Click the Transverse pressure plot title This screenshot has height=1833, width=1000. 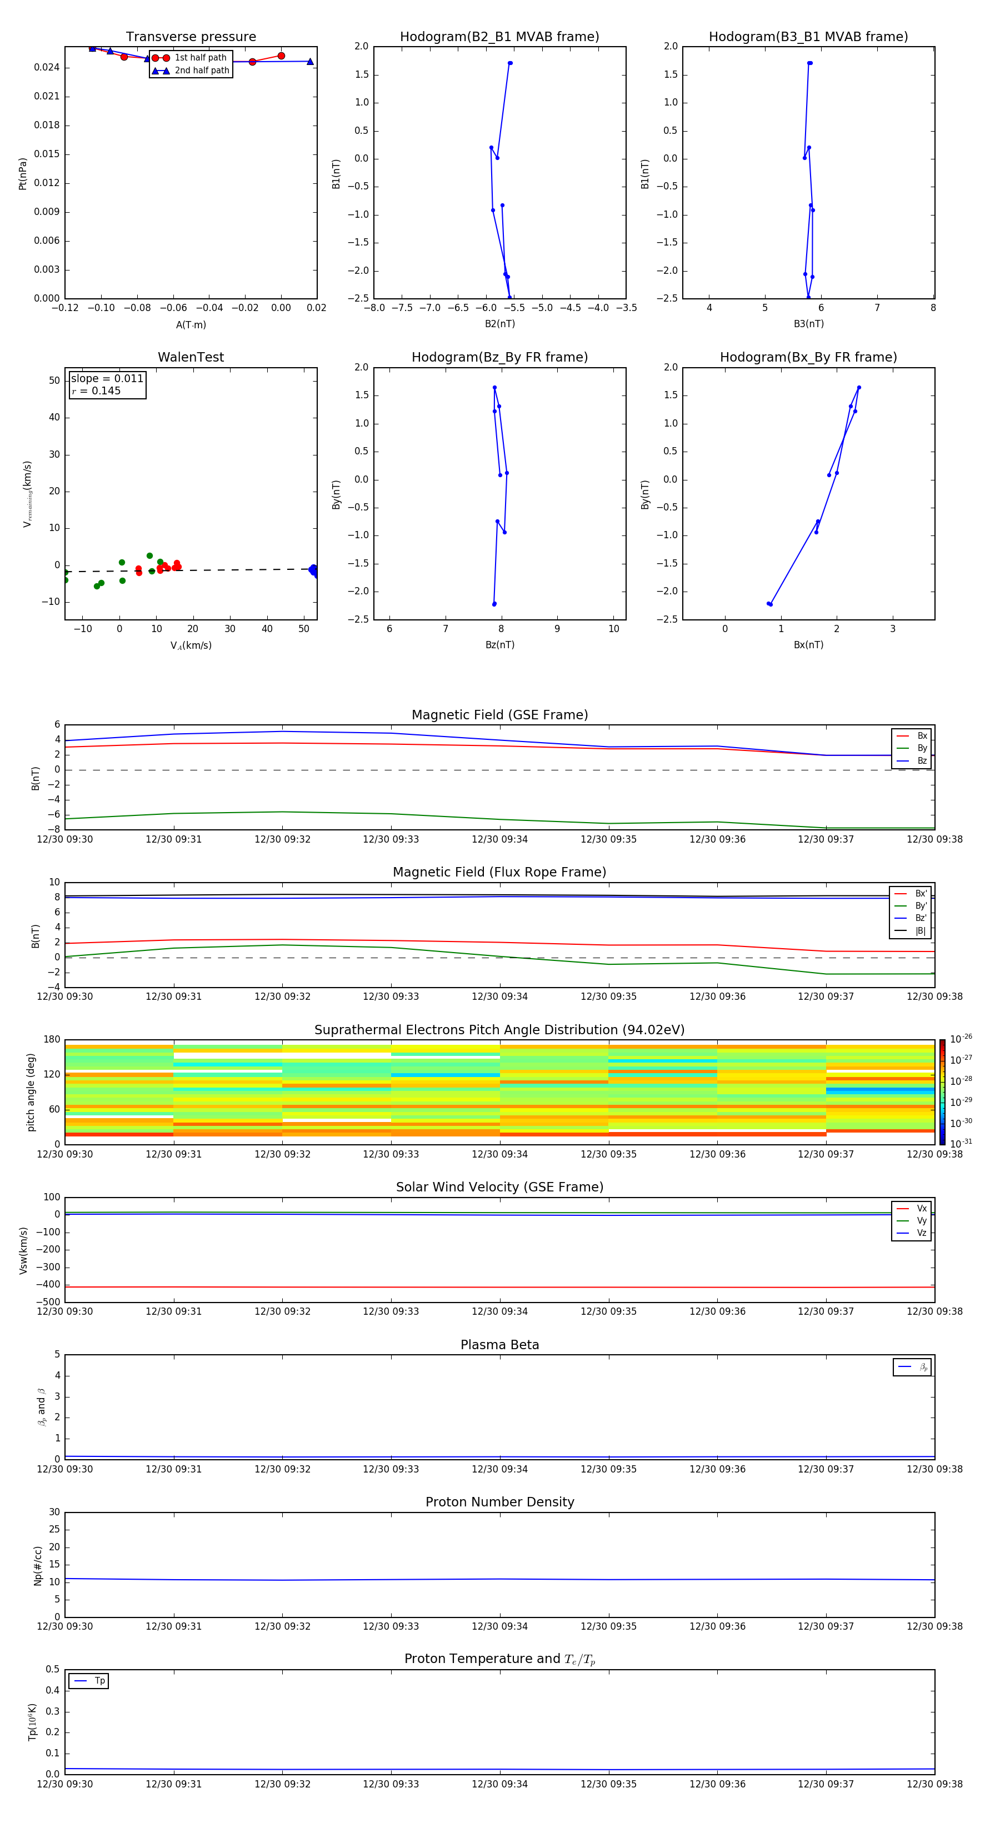pos(191,37)
